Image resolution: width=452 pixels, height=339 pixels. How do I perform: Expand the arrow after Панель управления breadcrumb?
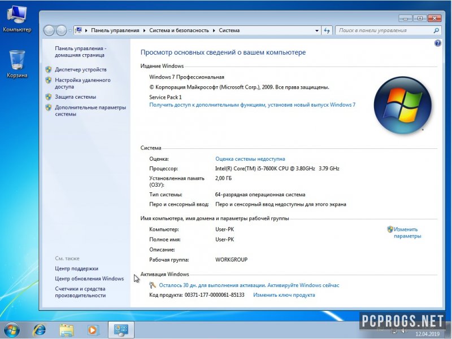[145, 30]
